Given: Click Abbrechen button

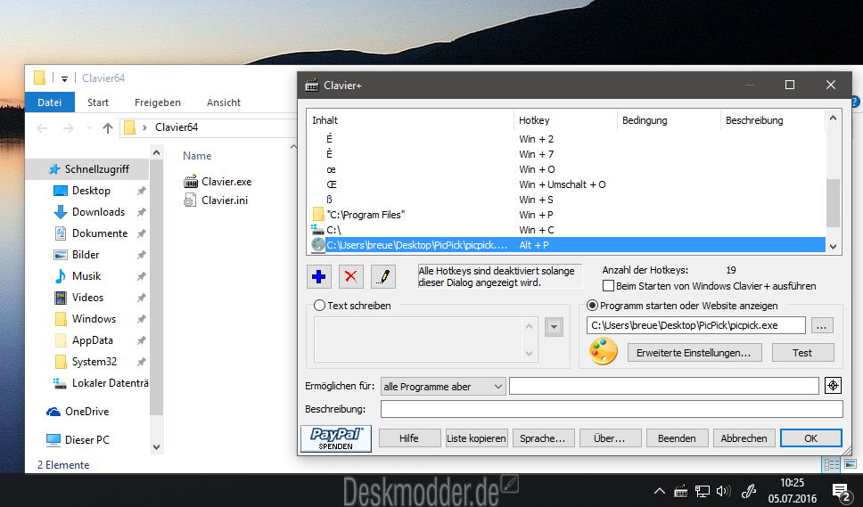Looking at the screenshot, I should 744,438.
